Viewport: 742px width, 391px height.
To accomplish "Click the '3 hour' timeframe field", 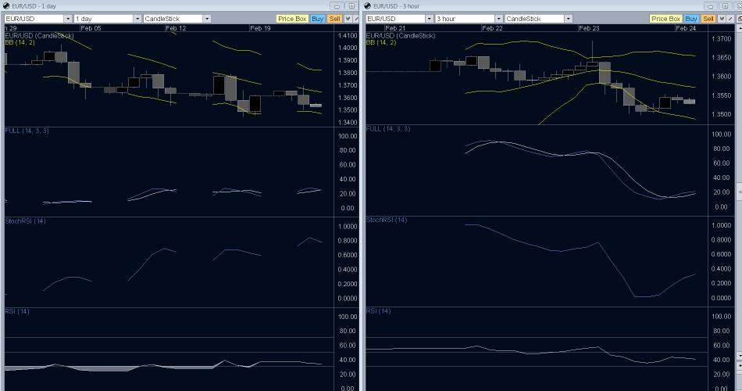I will coord(466,19).
